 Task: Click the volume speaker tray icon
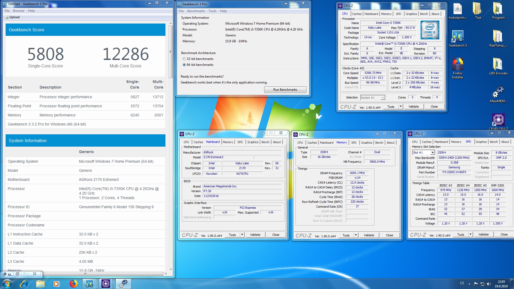pyautogui.click(x=489, y=284)
